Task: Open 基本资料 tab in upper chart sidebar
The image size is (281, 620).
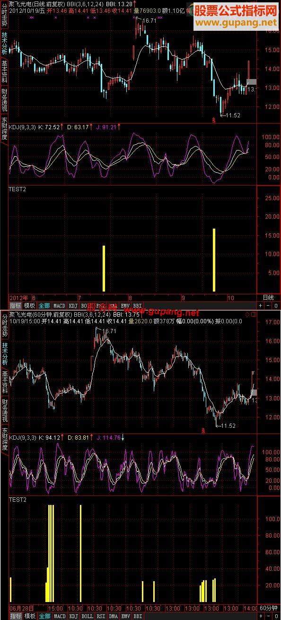Action: 4,72
